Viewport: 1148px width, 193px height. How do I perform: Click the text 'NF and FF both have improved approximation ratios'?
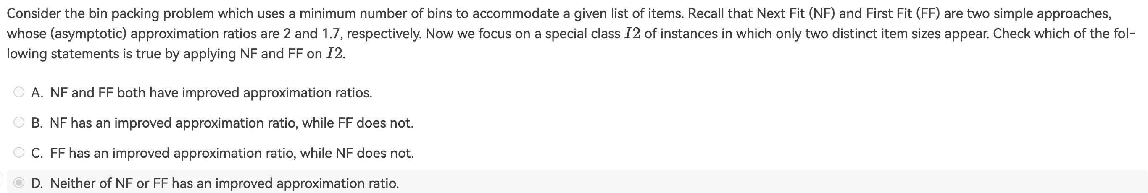click(x=211, y=93)
